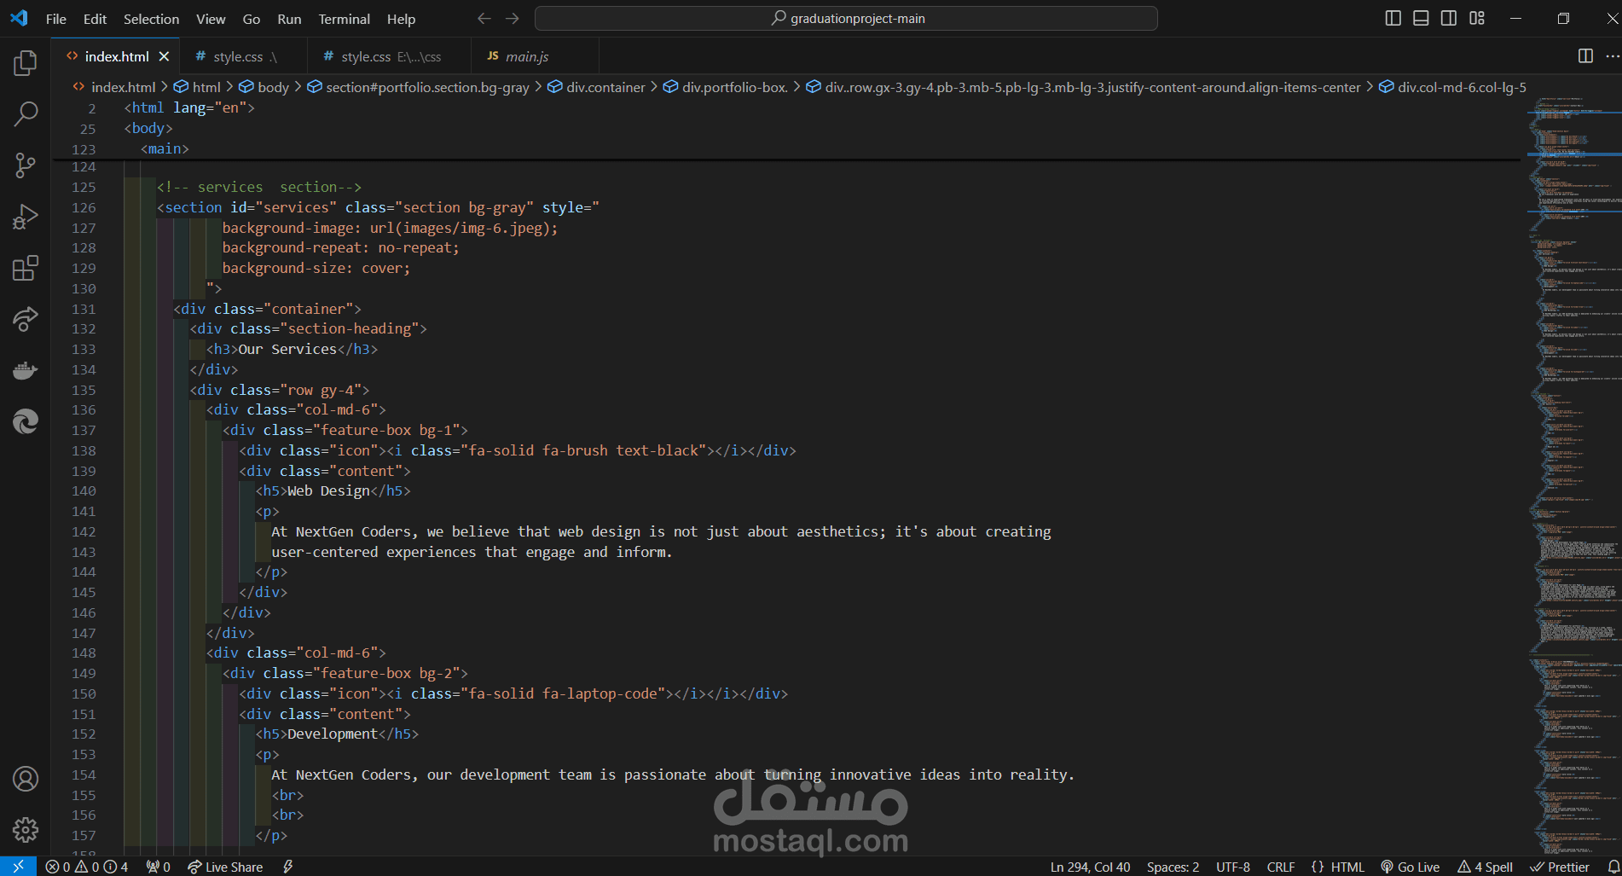
Task: Expand the index.html breadcrumb
Action: pyautogui.click(x=114, y=87)
